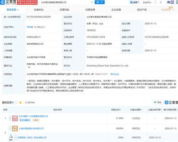Click the tan logo of shareholder 2
Viewport: 178px width, 142px height.
pyautogui.click(x=15, y=128)
